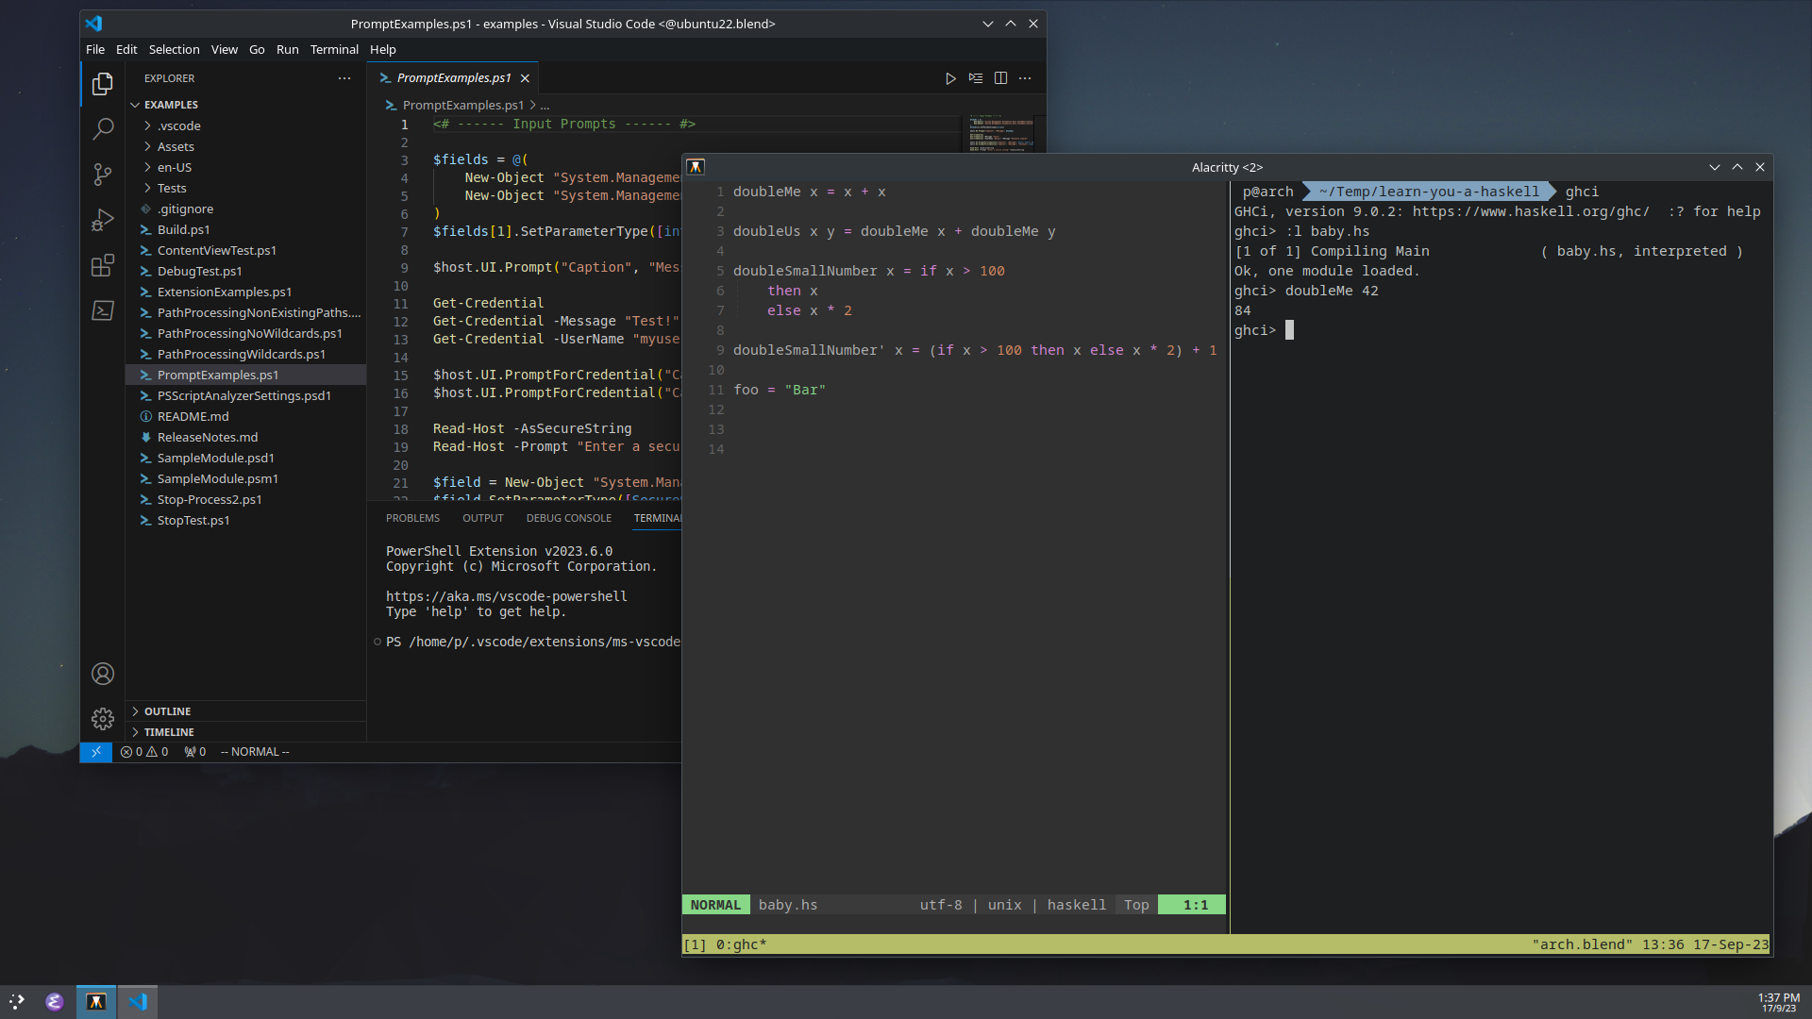
Task: Open StopTest.ps1 in the explorer
Action: [245, 520]
